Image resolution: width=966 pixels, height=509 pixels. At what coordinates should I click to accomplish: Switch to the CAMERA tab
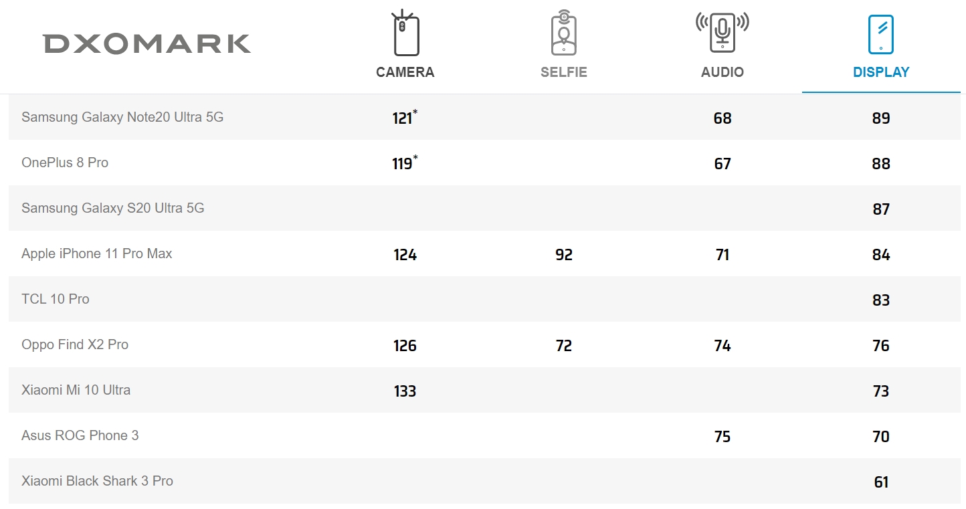(x=405, y=72)
